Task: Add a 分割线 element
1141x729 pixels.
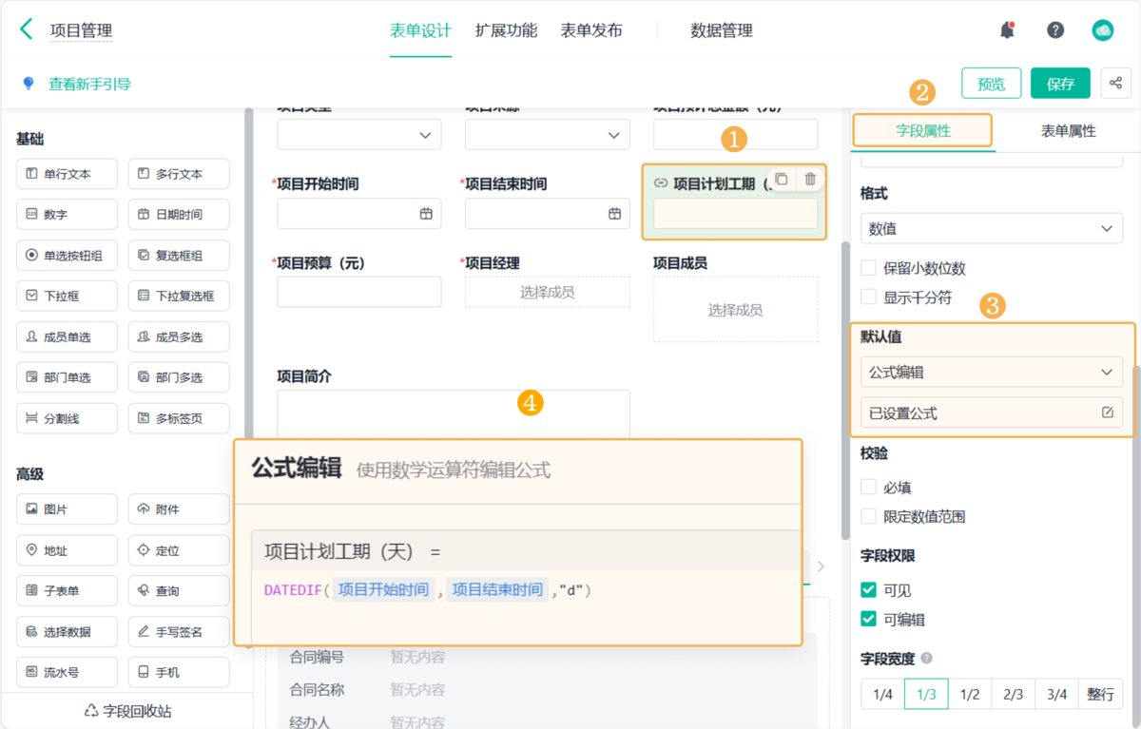Action: tap(67, 418)
